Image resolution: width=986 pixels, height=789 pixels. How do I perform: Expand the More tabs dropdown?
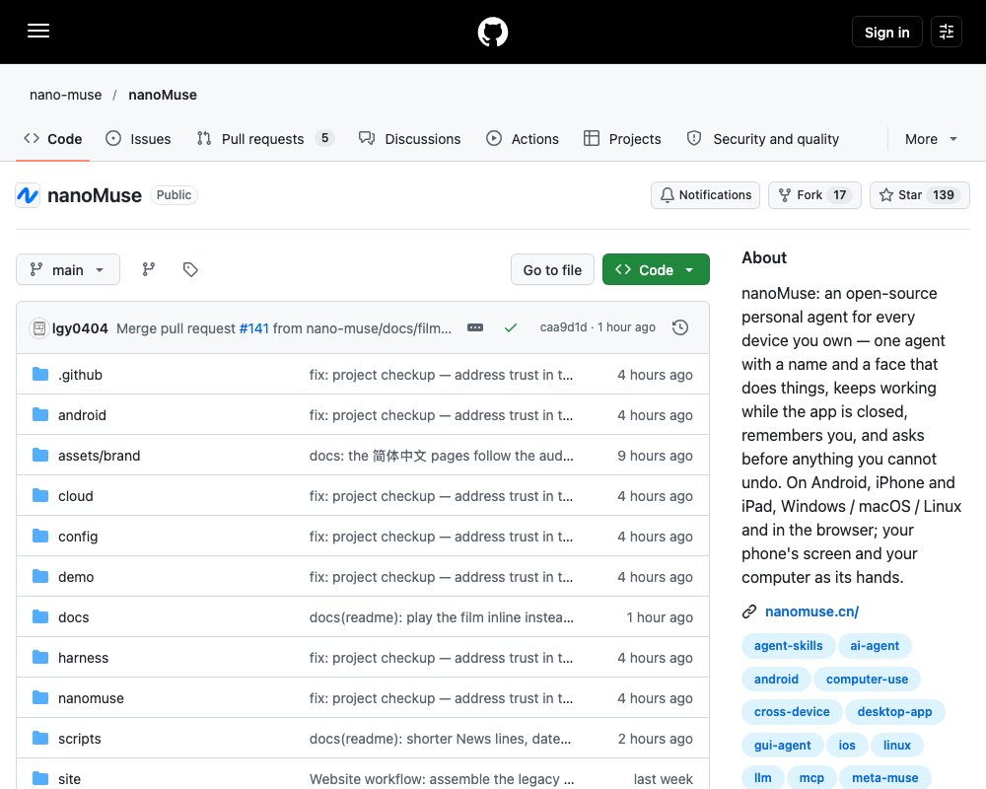(x=931, y=139)
